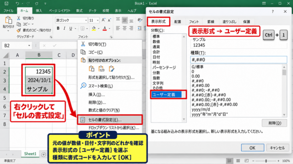The width and height of the screenshot is (293, 164).
Task: Increase font size with large A
Action: tap(103, 20)
